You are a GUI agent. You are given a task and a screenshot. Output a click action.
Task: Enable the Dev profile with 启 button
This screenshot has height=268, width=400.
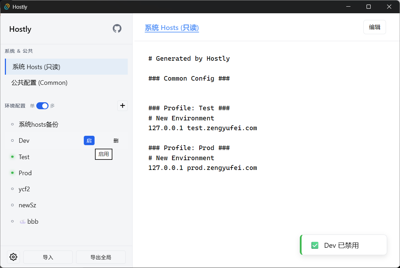point(89,141)
